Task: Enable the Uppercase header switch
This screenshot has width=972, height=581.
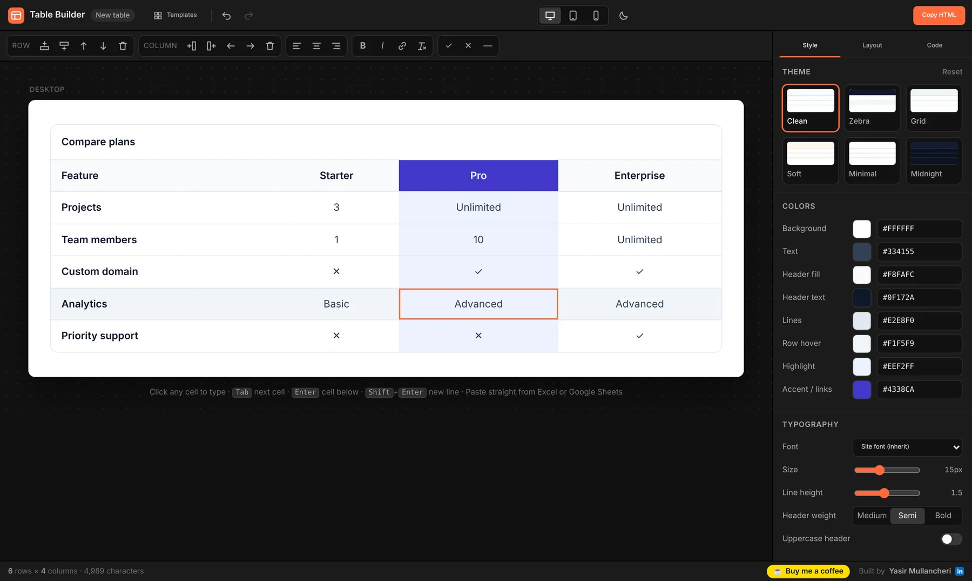Action: pos(951,539)
